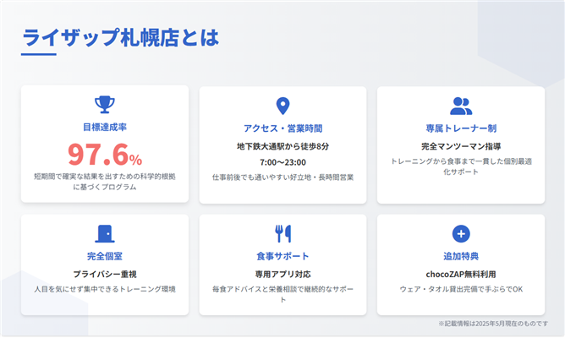Screen dimensions: 565x338
Task: Click the 食事サポート heading
Action: [282, 256]
